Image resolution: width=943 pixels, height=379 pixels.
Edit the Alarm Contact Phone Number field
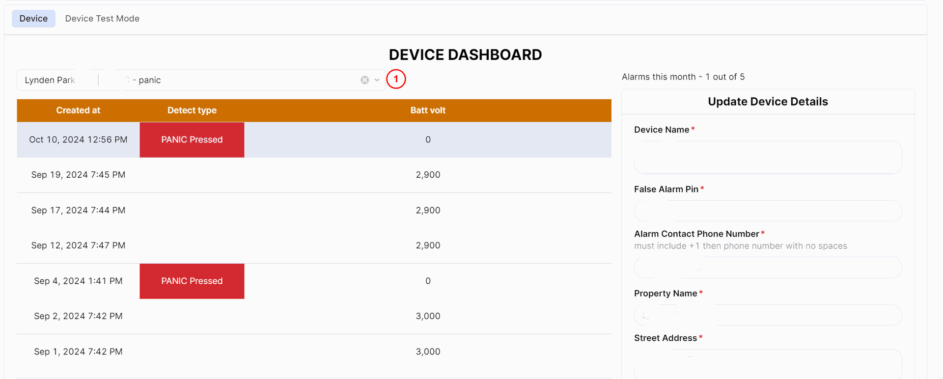pos(768,268)
